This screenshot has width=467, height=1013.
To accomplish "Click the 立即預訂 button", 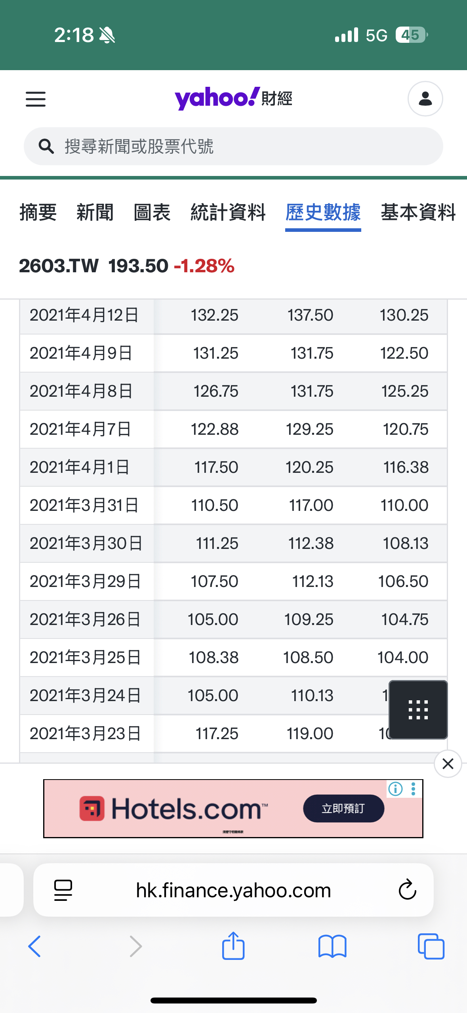I will [x=343, y=808].
